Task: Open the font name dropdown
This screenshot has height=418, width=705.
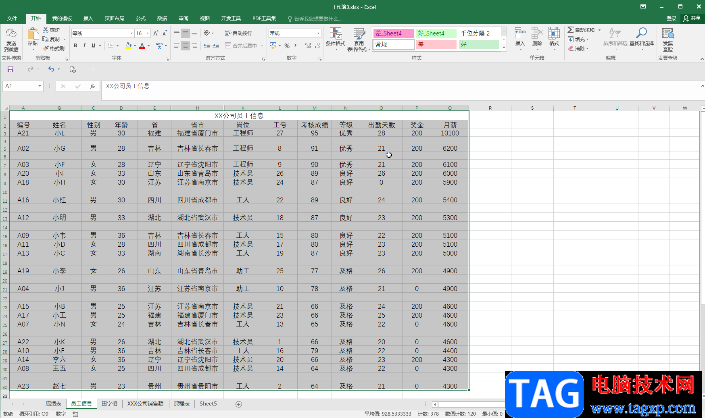Action: [131, 33]
